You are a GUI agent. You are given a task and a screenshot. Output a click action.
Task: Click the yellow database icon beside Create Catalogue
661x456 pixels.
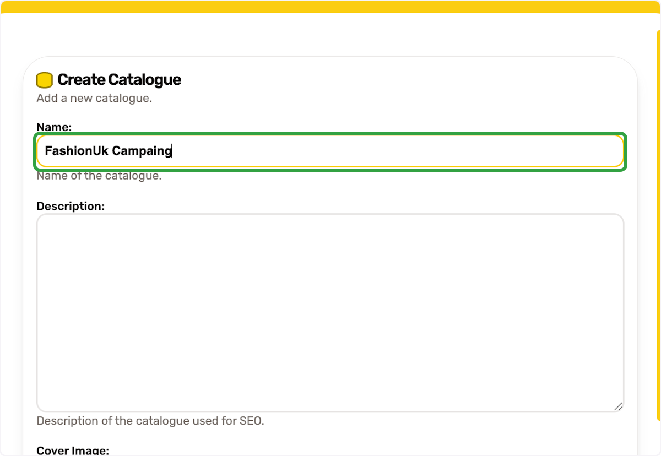tap(45, 80)
